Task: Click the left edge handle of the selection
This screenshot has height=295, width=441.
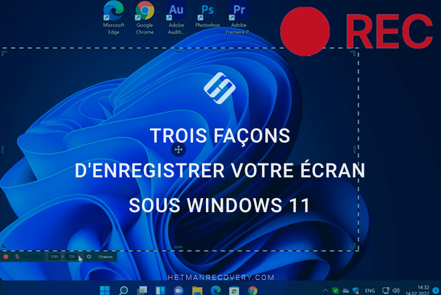Action: (3, 149)
